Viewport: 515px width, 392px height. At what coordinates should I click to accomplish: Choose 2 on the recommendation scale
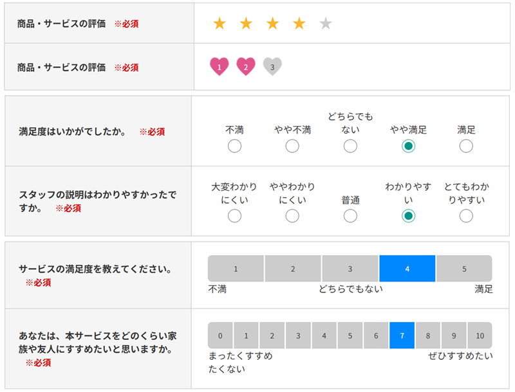[272, 335]
